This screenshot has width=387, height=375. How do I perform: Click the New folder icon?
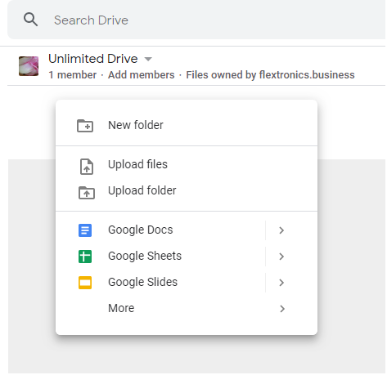click(x=85, y=126)
